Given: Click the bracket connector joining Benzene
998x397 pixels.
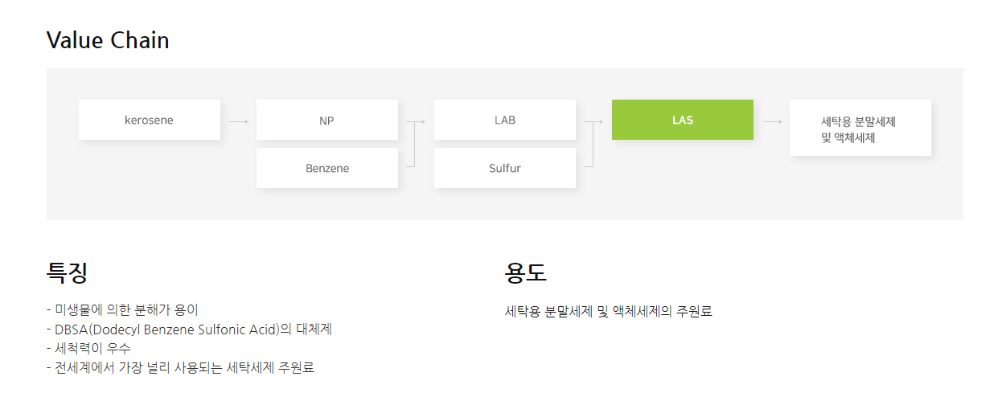Looking at the screenshot, I should tap(410, 144).
